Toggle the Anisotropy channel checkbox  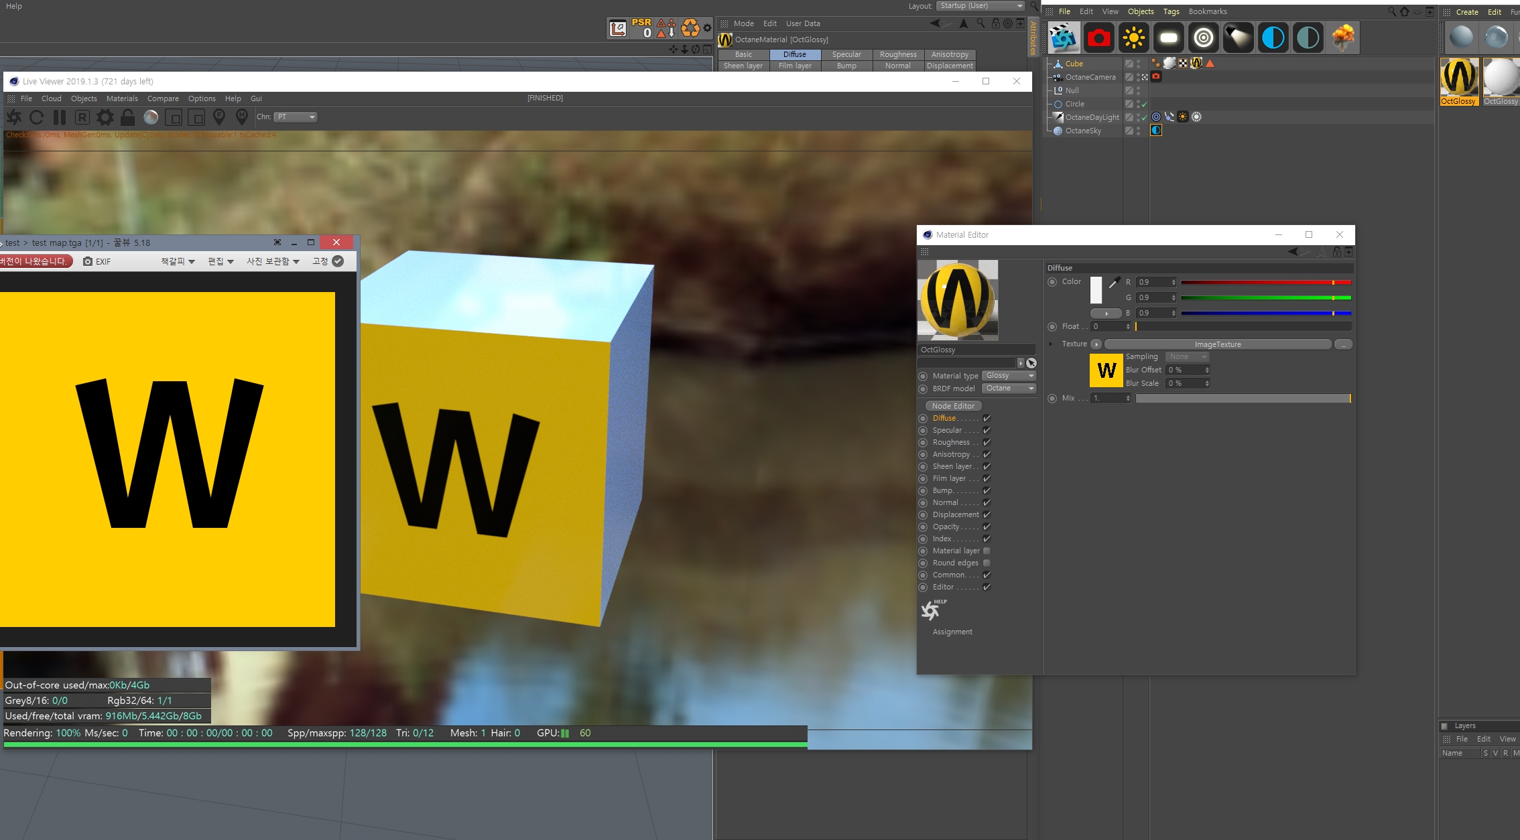coord(987,454)
